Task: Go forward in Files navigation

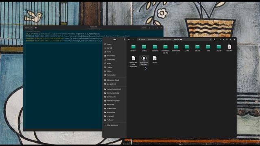Action: [x=133, y=39]
